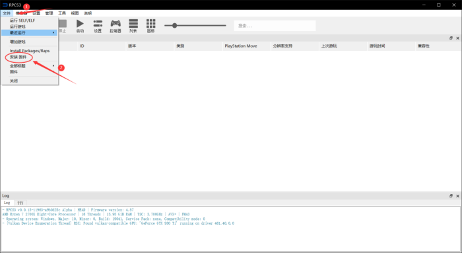Screen dimensions: 462x253
Task: Sort by the 上次游玩 column header
Action: pos(343,46)
